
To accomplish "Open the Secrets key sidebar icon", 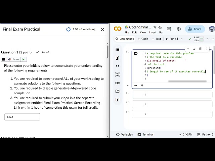I will coord(117,83).
